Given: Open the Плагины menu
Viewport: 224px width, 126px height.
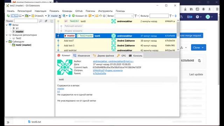Looking at the screenshot, I should [x=90, y=11].
